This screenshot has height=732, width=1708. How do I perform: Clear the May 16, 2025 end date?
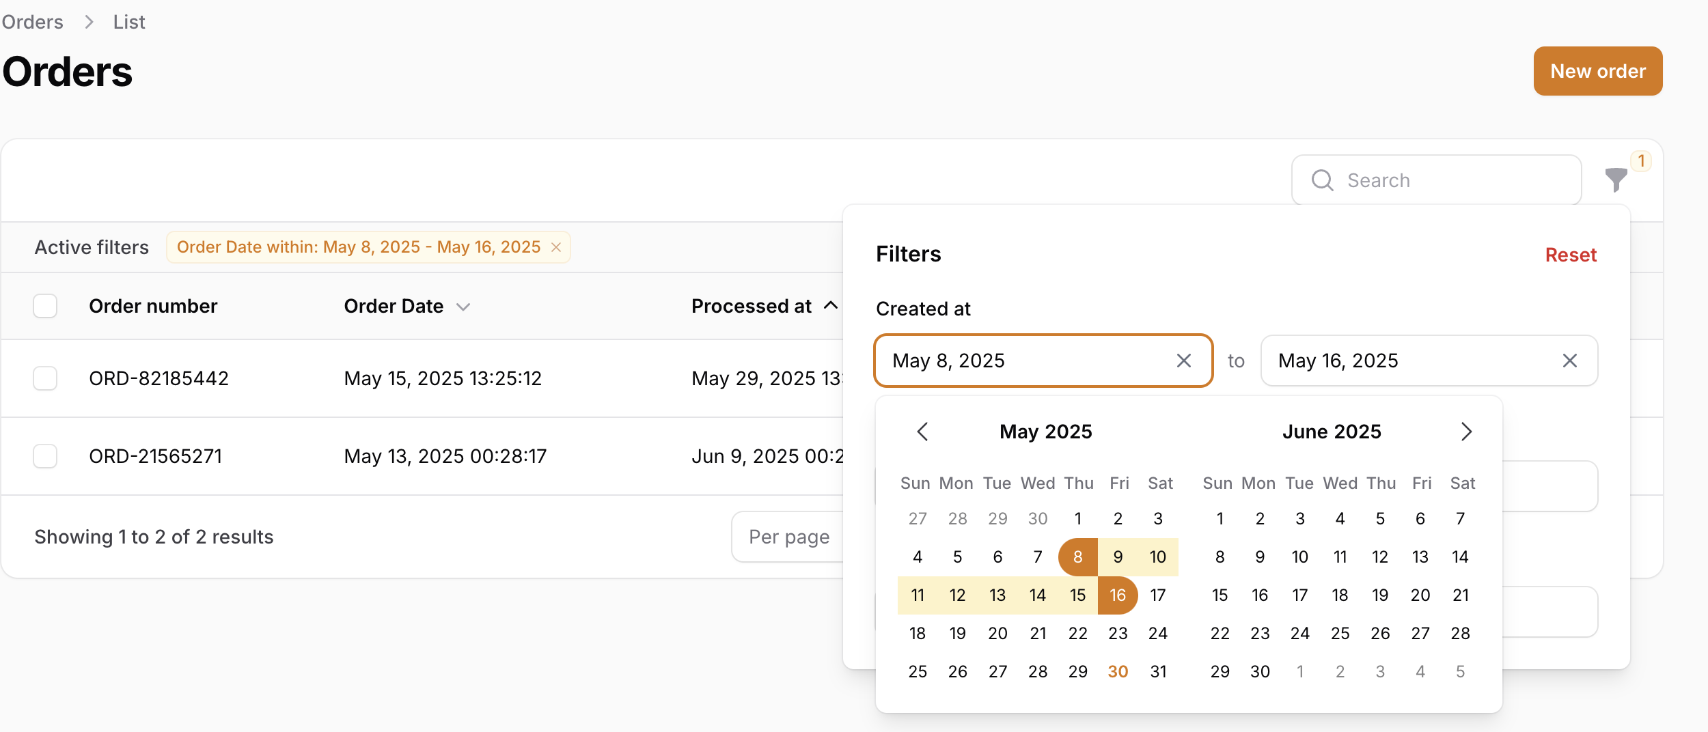click(1569, 361)
